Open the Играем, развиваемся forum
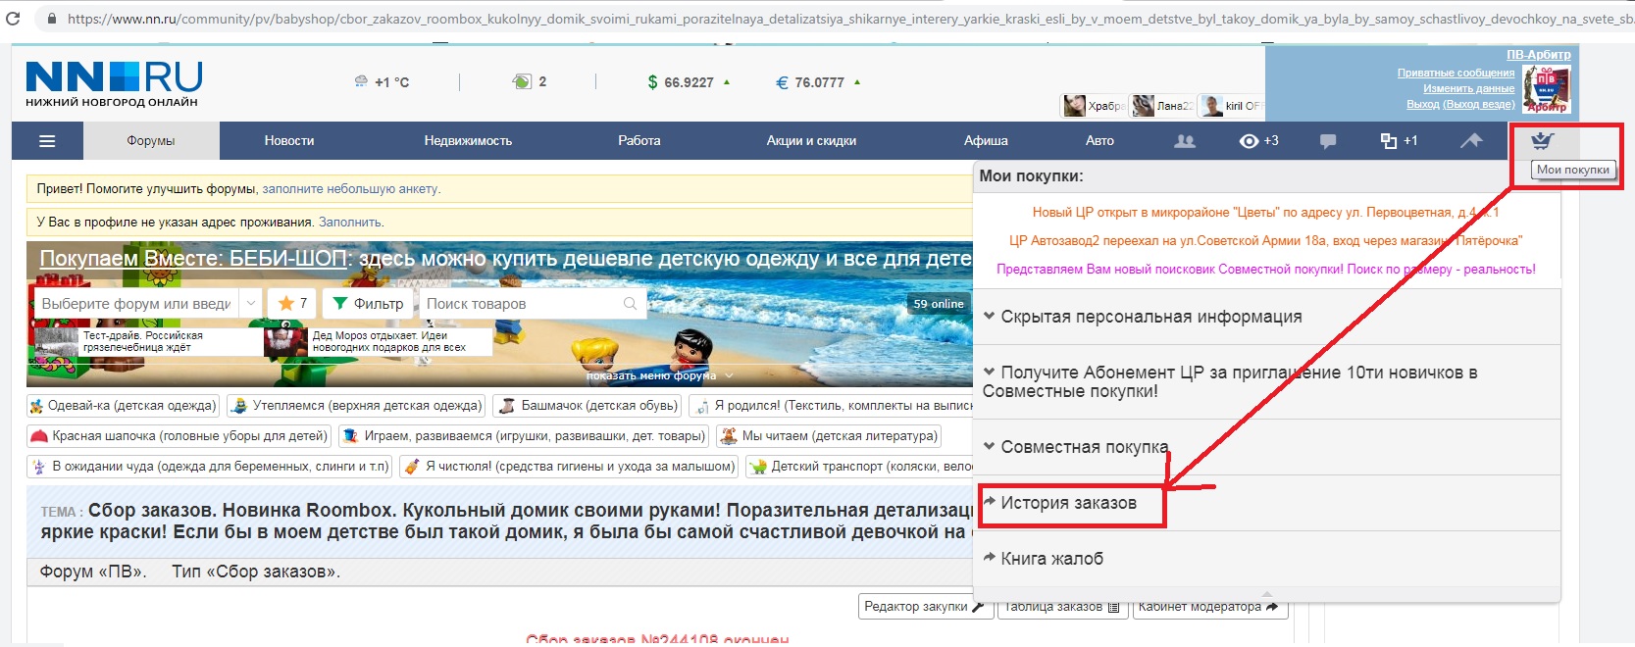The width and height of the screenshot is (1635, 647). click(524, 436)
